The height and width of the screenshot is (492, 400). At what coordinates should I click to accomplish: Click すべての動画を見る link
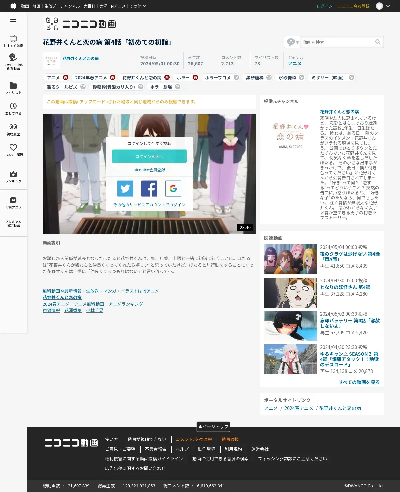(x=359, y=382)
